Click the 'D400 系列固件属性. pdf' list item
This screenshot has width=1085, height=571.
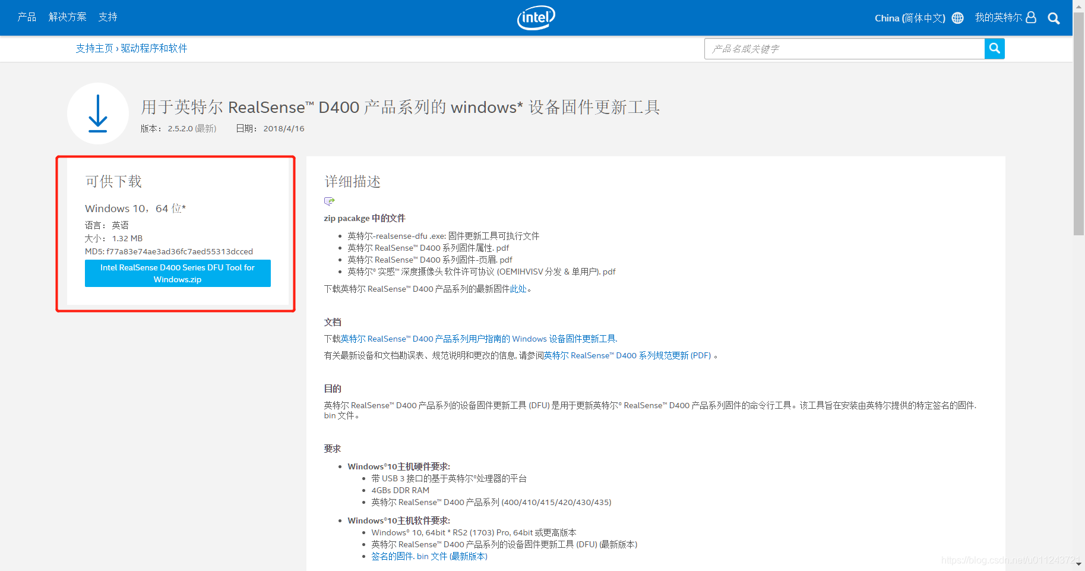click(x=428, y=248)
